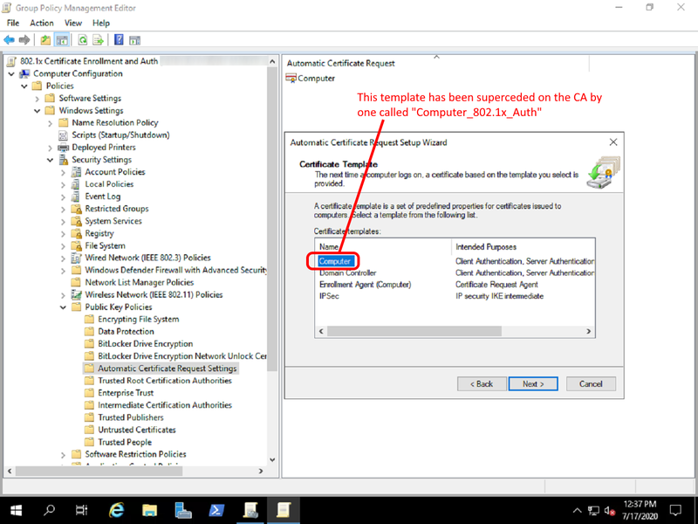Collapse the Policies node

tap(24, 86)
